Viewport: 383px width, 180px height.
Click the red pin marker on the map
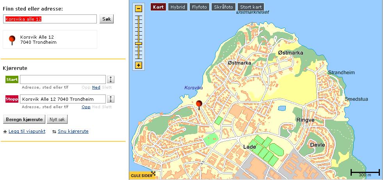pyautogui.click(x=199, y=104)
